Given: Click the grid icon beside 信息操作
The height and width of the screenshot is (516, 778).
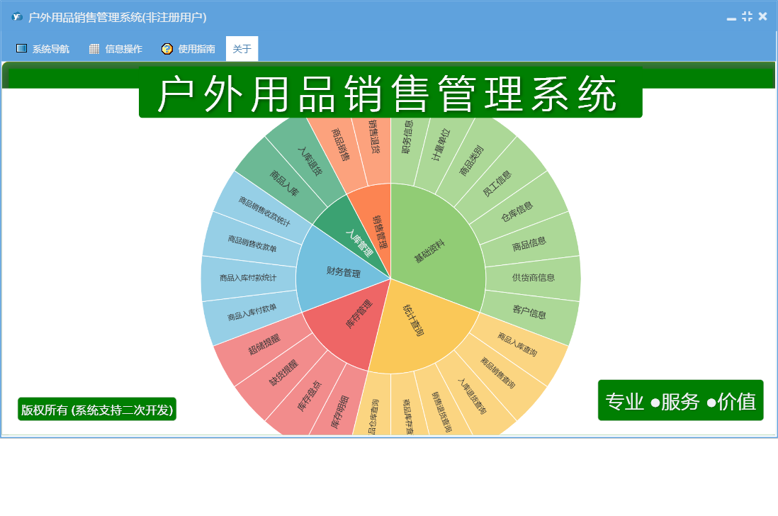Looking at the screenshot, I should tap(94, 49).
